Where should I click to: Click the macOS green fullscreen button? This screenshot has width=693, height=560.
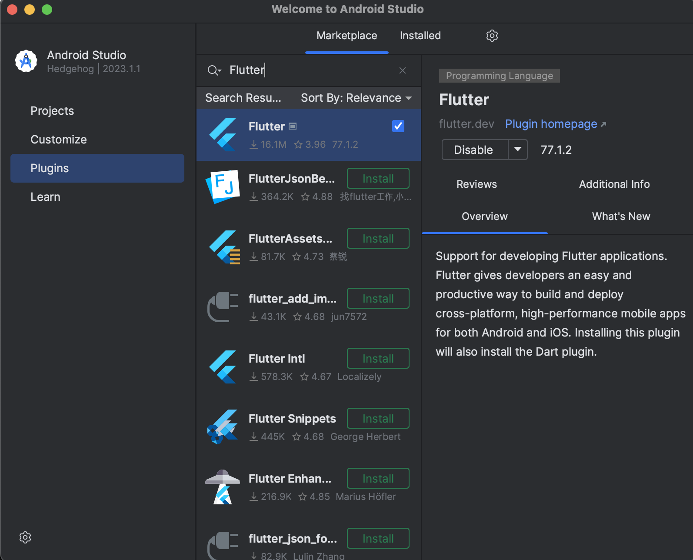47,10
